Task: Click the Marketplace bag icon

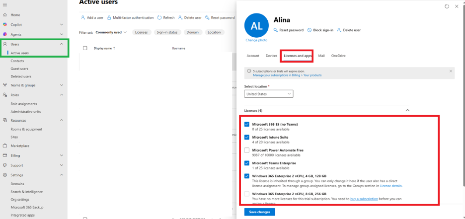Action: pos(5,146)
